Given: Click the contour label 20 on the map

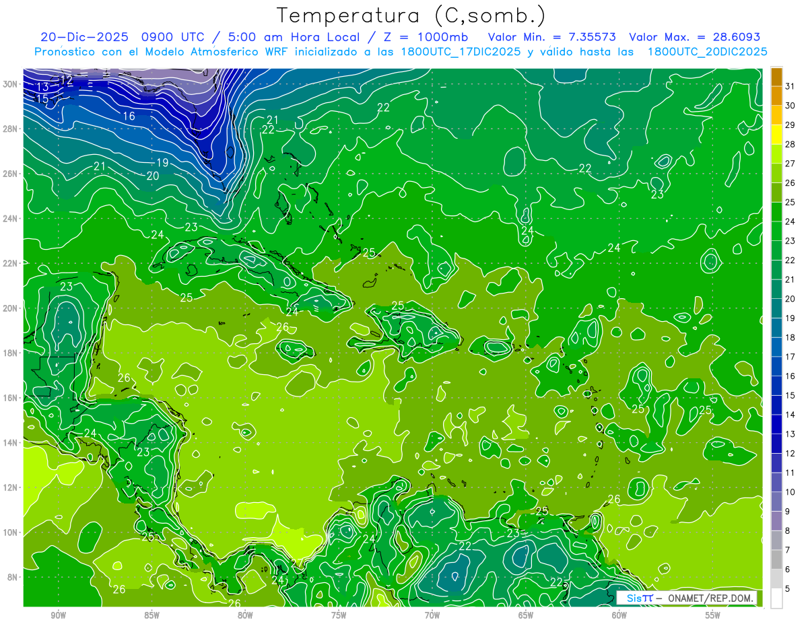Looking at the screenshot, I should tap(153, 176).
